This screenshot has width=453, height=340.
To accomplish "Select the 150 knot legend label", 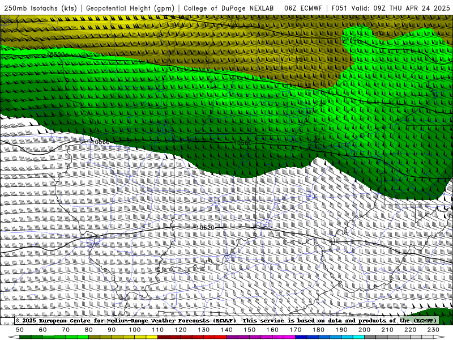I will [249, 330].
